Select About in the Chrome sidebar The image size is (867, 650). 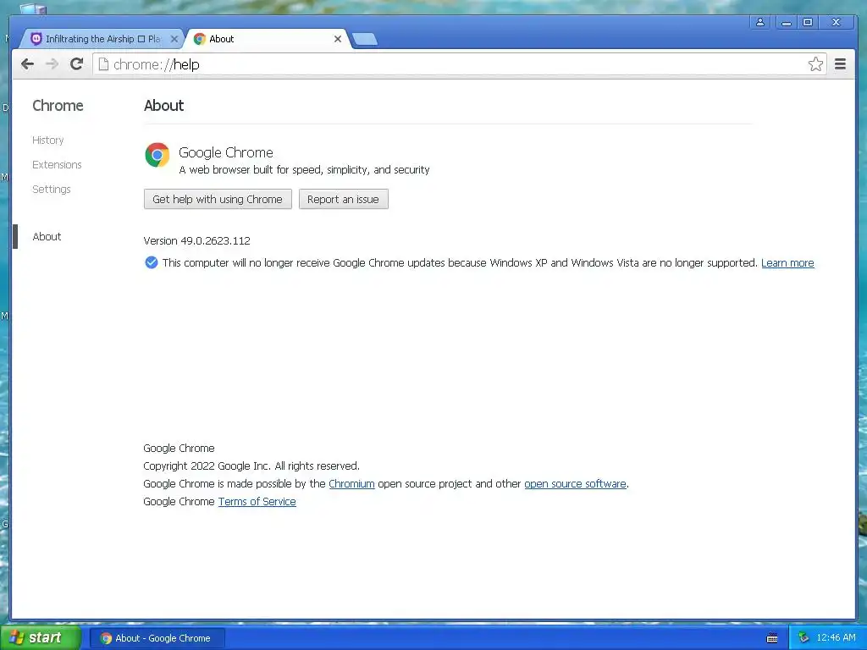point(47,237)
